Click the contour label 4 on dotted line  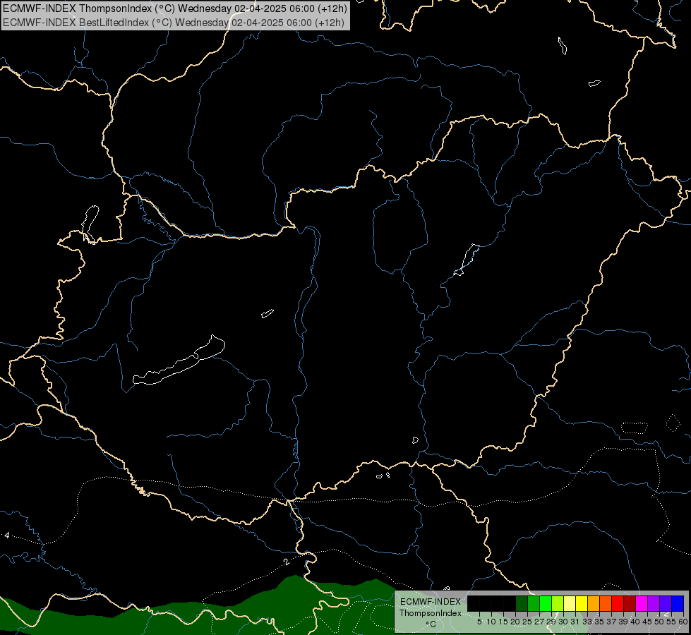pos(6,536)
